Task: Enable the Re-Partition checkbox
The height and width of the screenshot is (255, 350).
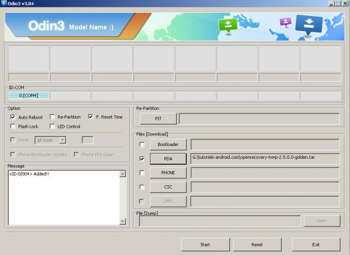Action: [x=52, y=117]
